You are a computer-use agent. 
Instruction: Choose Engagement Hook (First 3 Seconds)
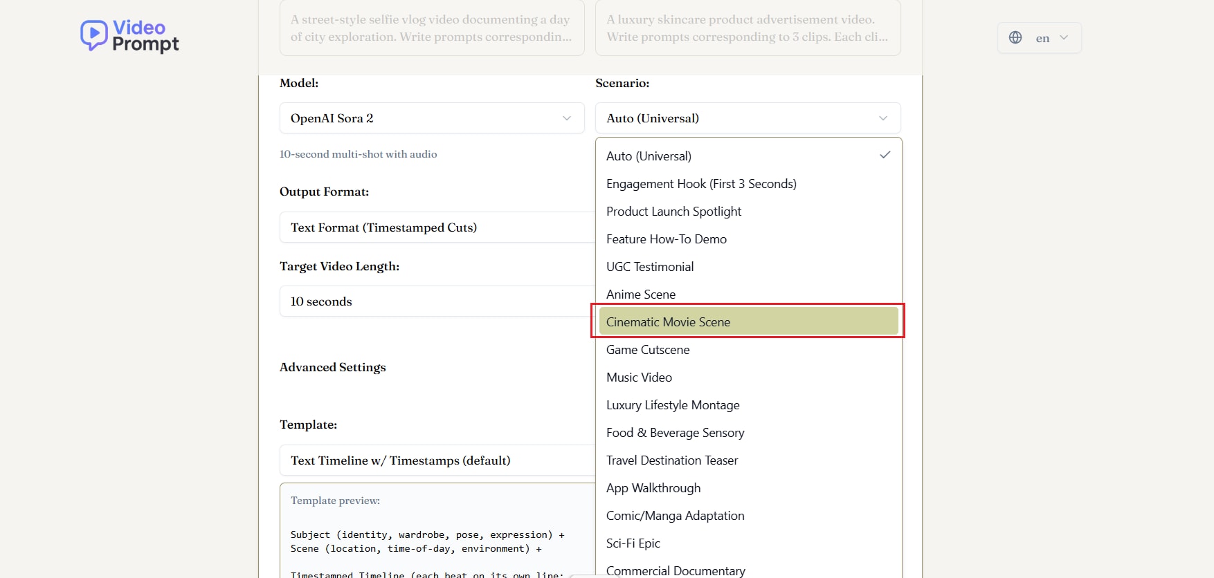tap(701, 184)
